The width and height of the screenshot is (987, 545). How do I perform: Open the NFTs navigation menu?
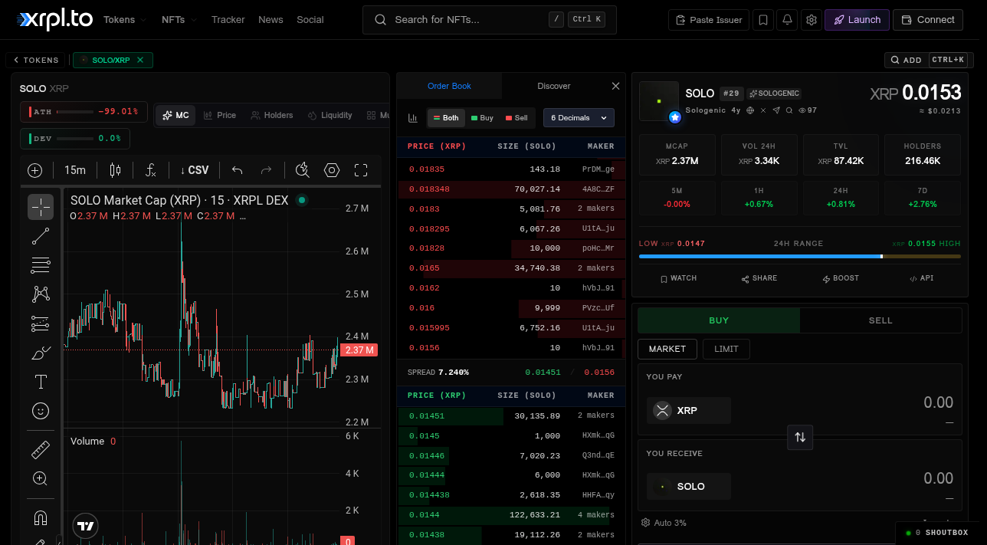[179, 20]
